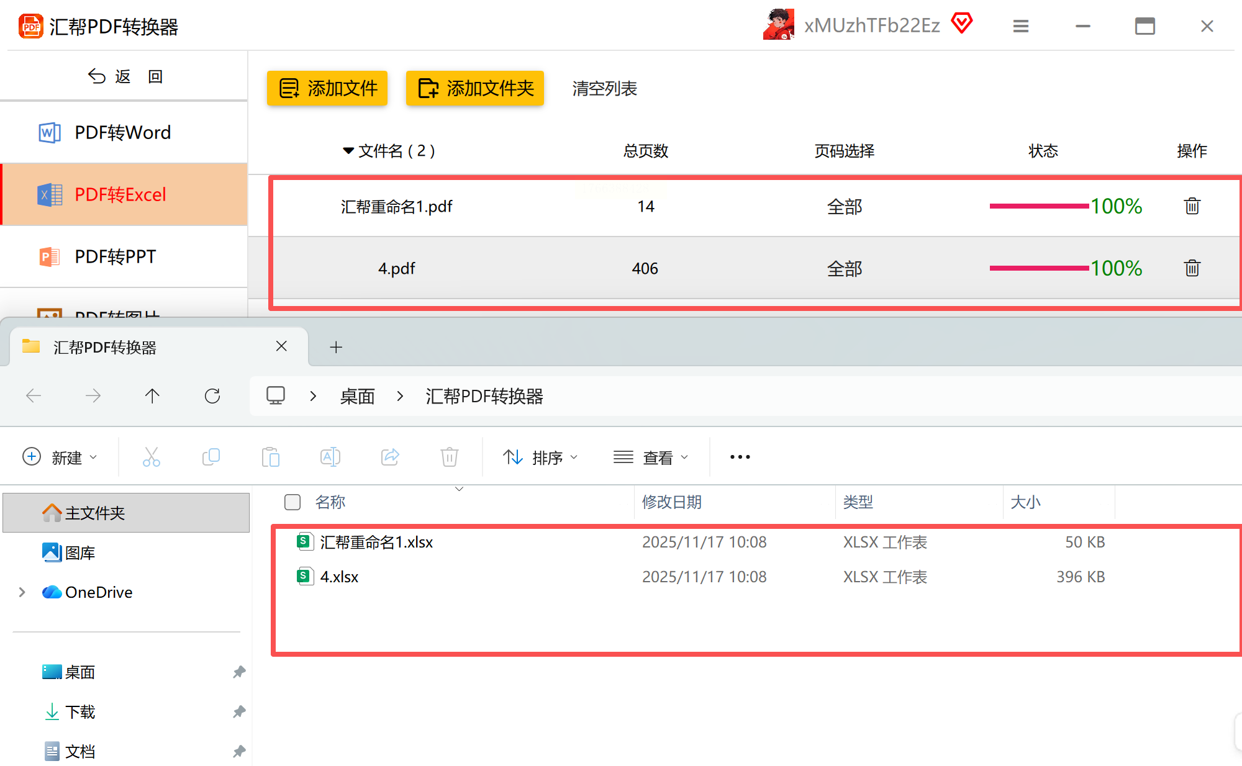Viewport: 1242px width, 766px height.
Task: Open the 查看 view dropdown
Action: click(651, 457)
